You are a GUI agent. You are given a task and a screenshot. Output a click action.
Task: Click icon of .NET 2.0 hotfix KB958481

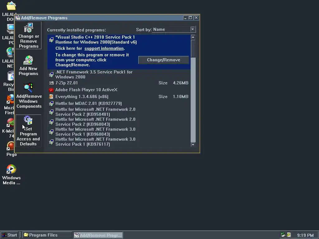pos(51,112)
